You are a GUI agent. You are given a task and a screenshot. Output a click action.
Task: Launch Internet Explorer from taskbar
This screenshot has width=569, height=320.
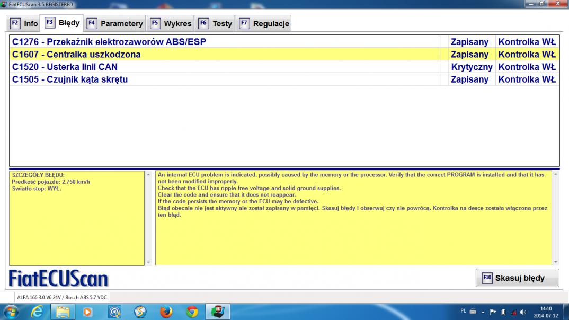[x=37, y=312]
